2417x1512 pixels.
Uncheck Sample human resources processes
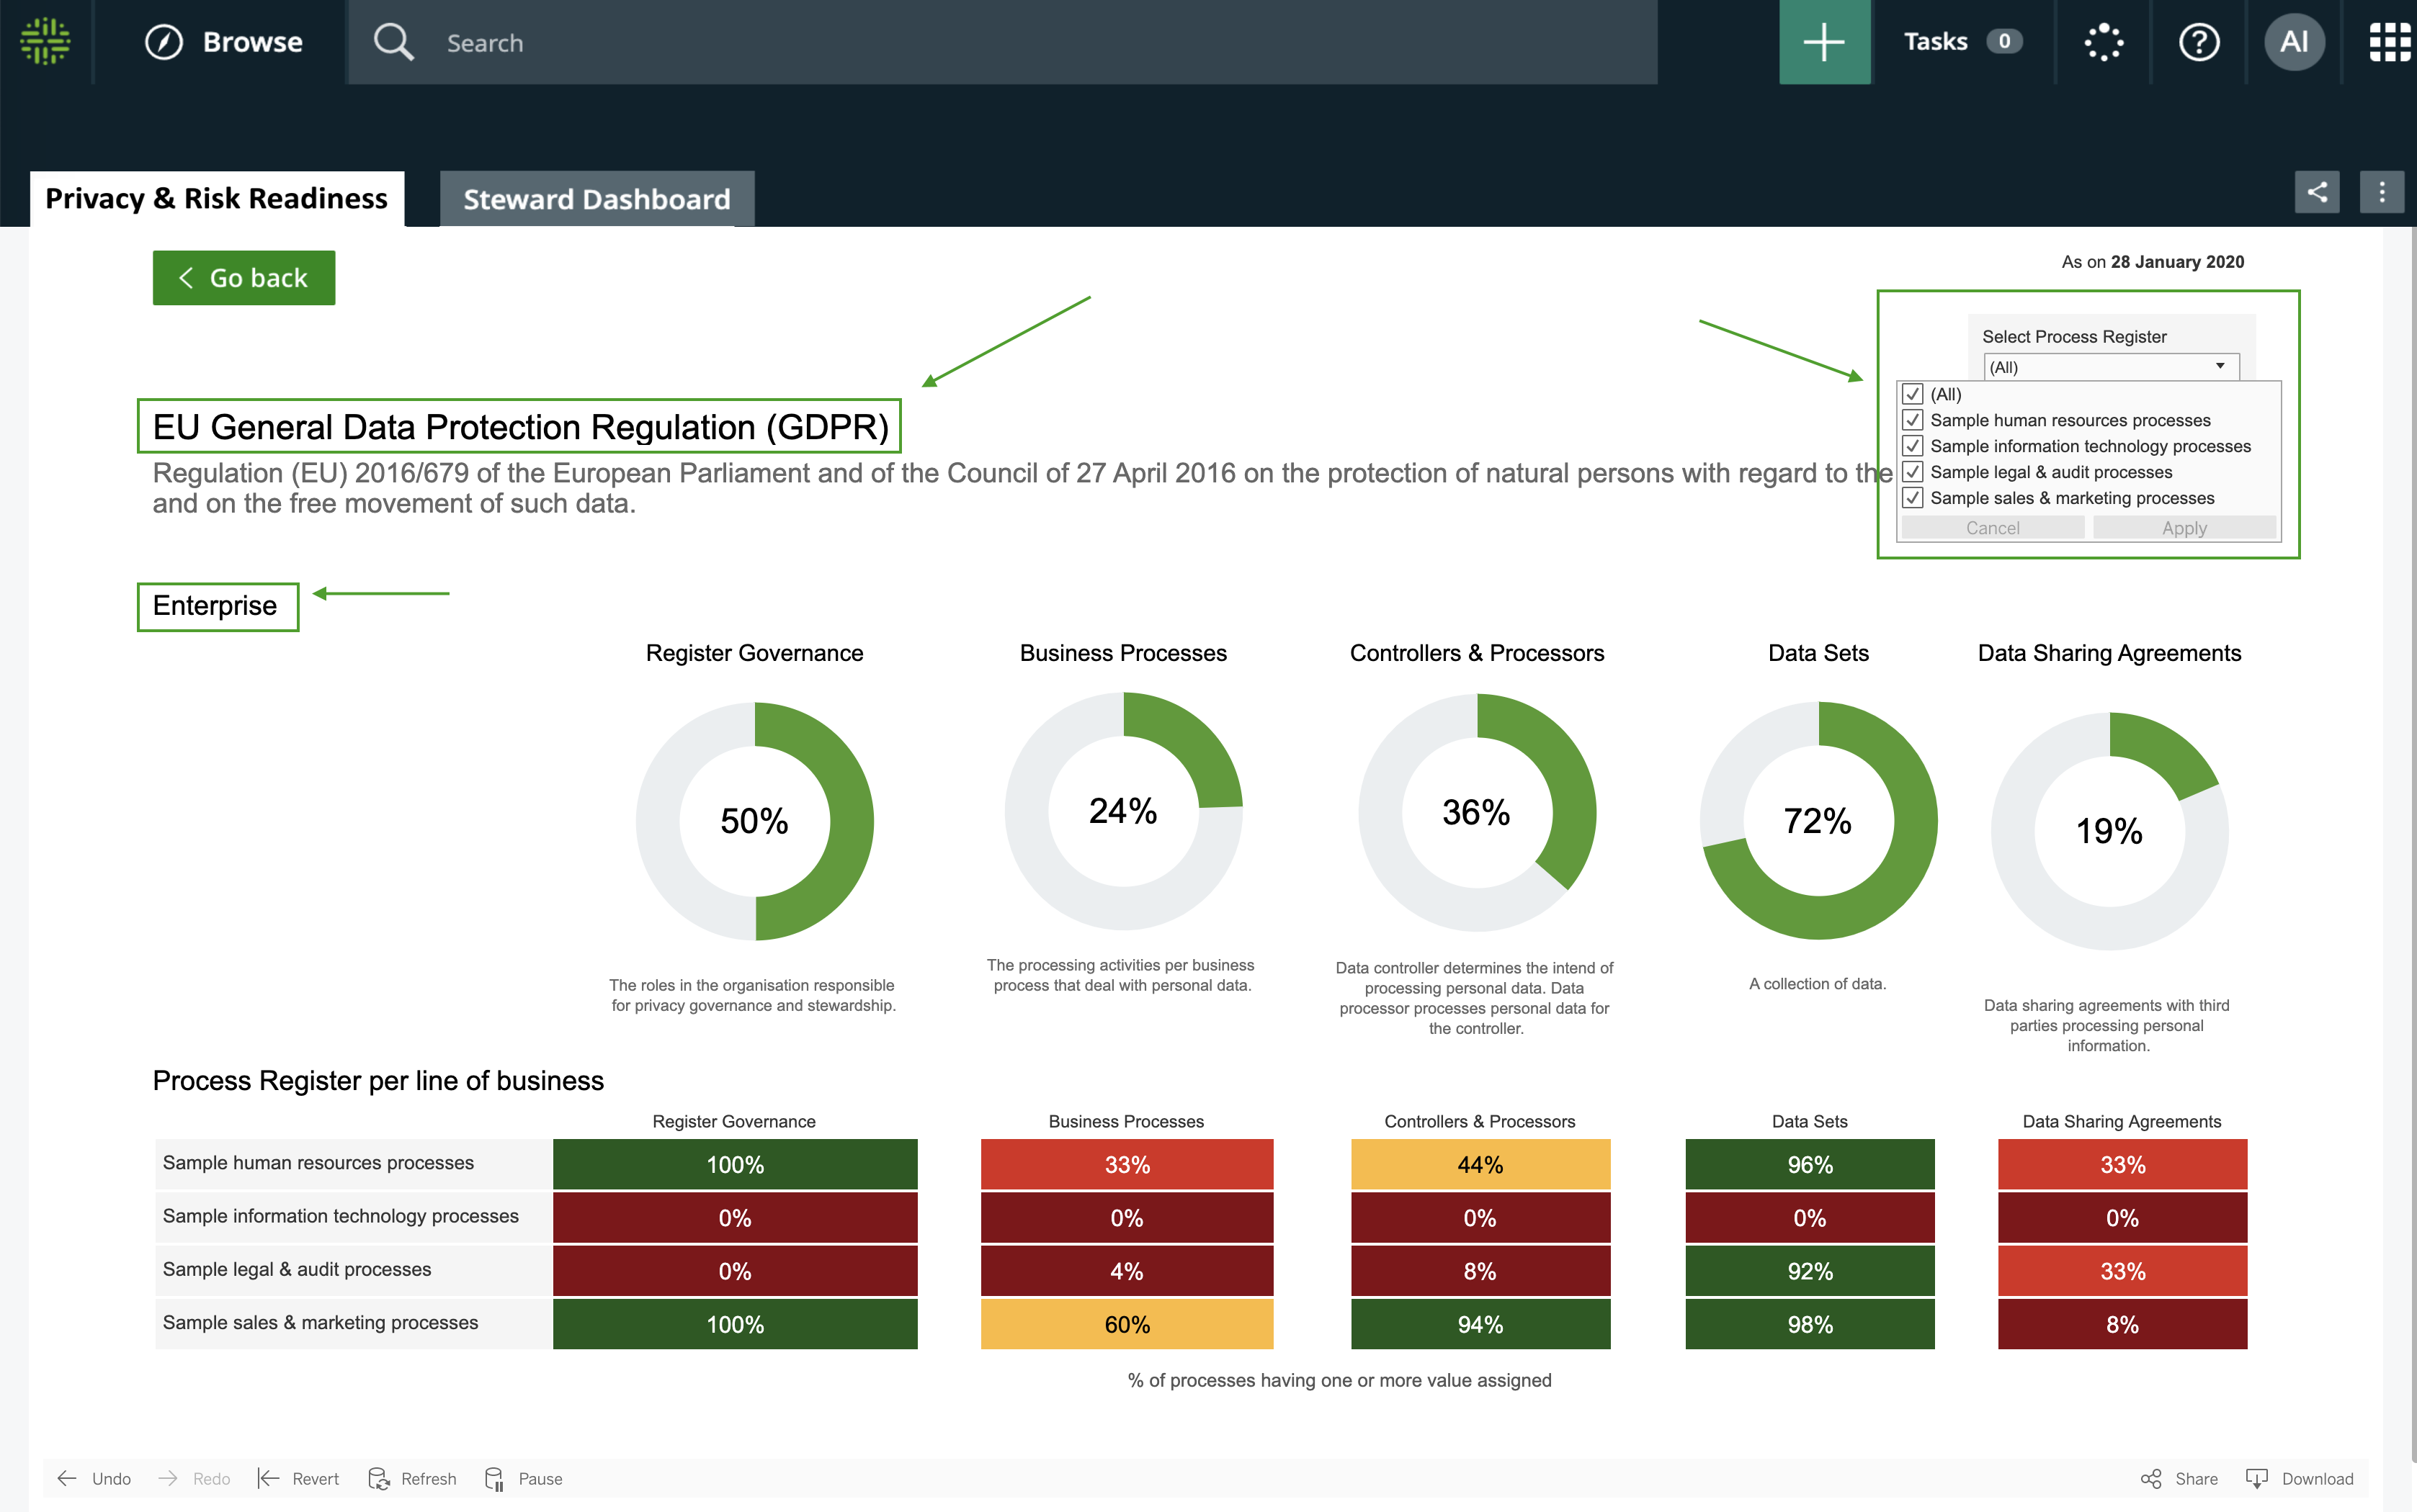(1913, 420)
